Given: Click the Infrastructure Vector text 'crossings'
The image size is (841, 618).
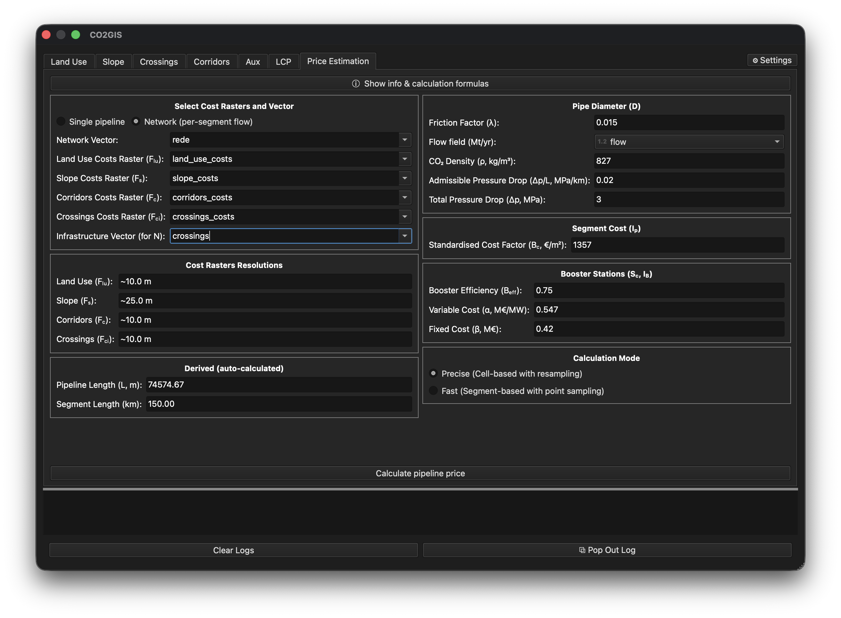Looking at the screenshot, I should (x=191, y=236).
